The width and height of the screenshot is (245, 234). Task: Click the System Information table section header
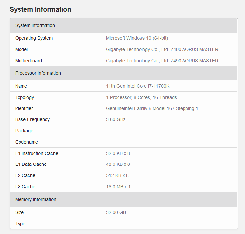pos(35,25)
